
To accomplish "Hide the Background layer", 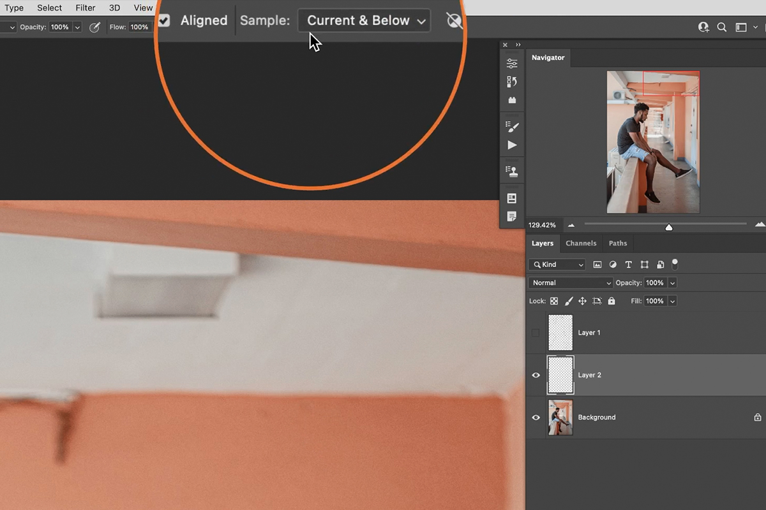I will tap(536, 418).
